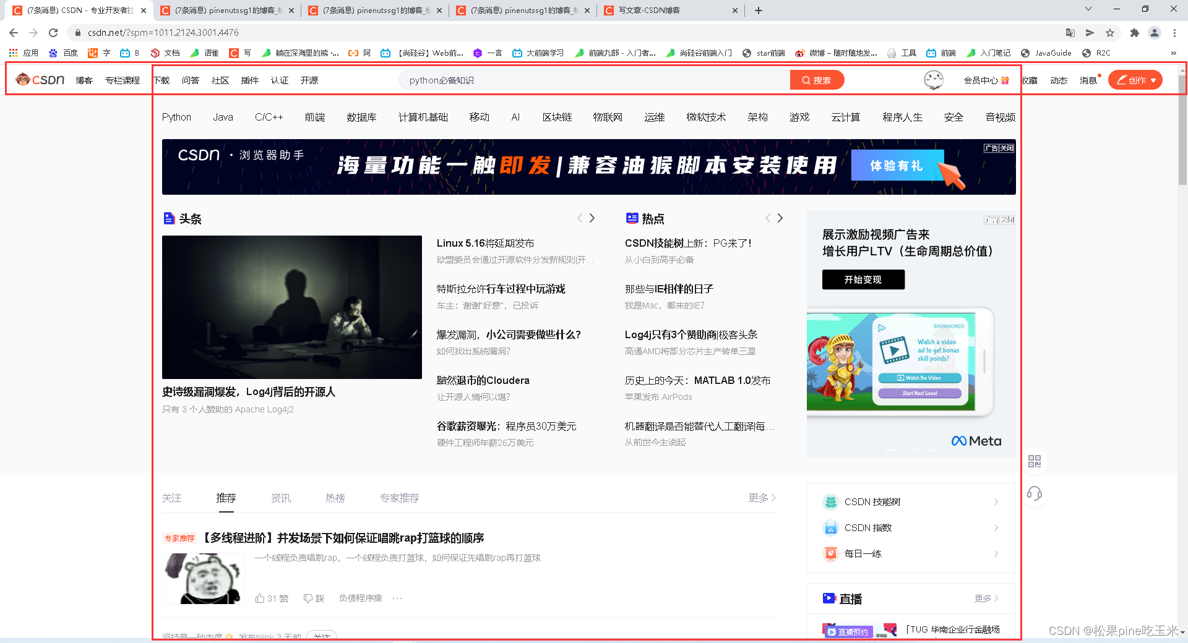Select the 关注 feed tab
Image resolution: width=1188 pixels, height=643 pixels.
(x=172, y=498)
